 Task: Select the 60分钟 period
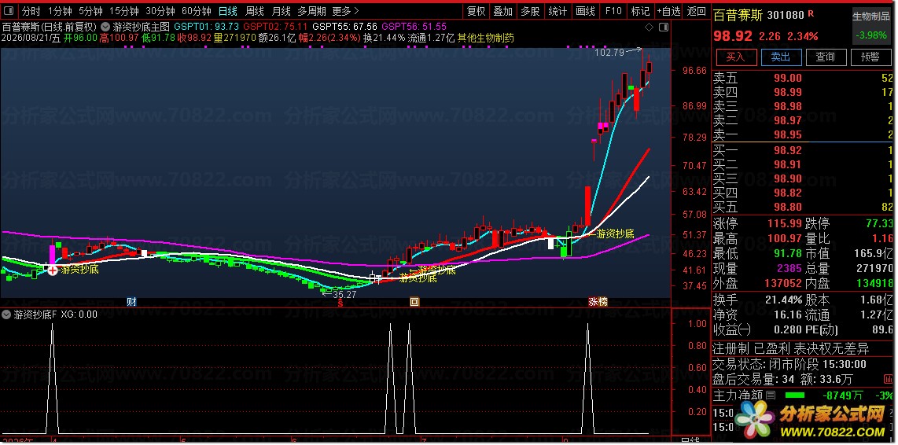[197, 11]
